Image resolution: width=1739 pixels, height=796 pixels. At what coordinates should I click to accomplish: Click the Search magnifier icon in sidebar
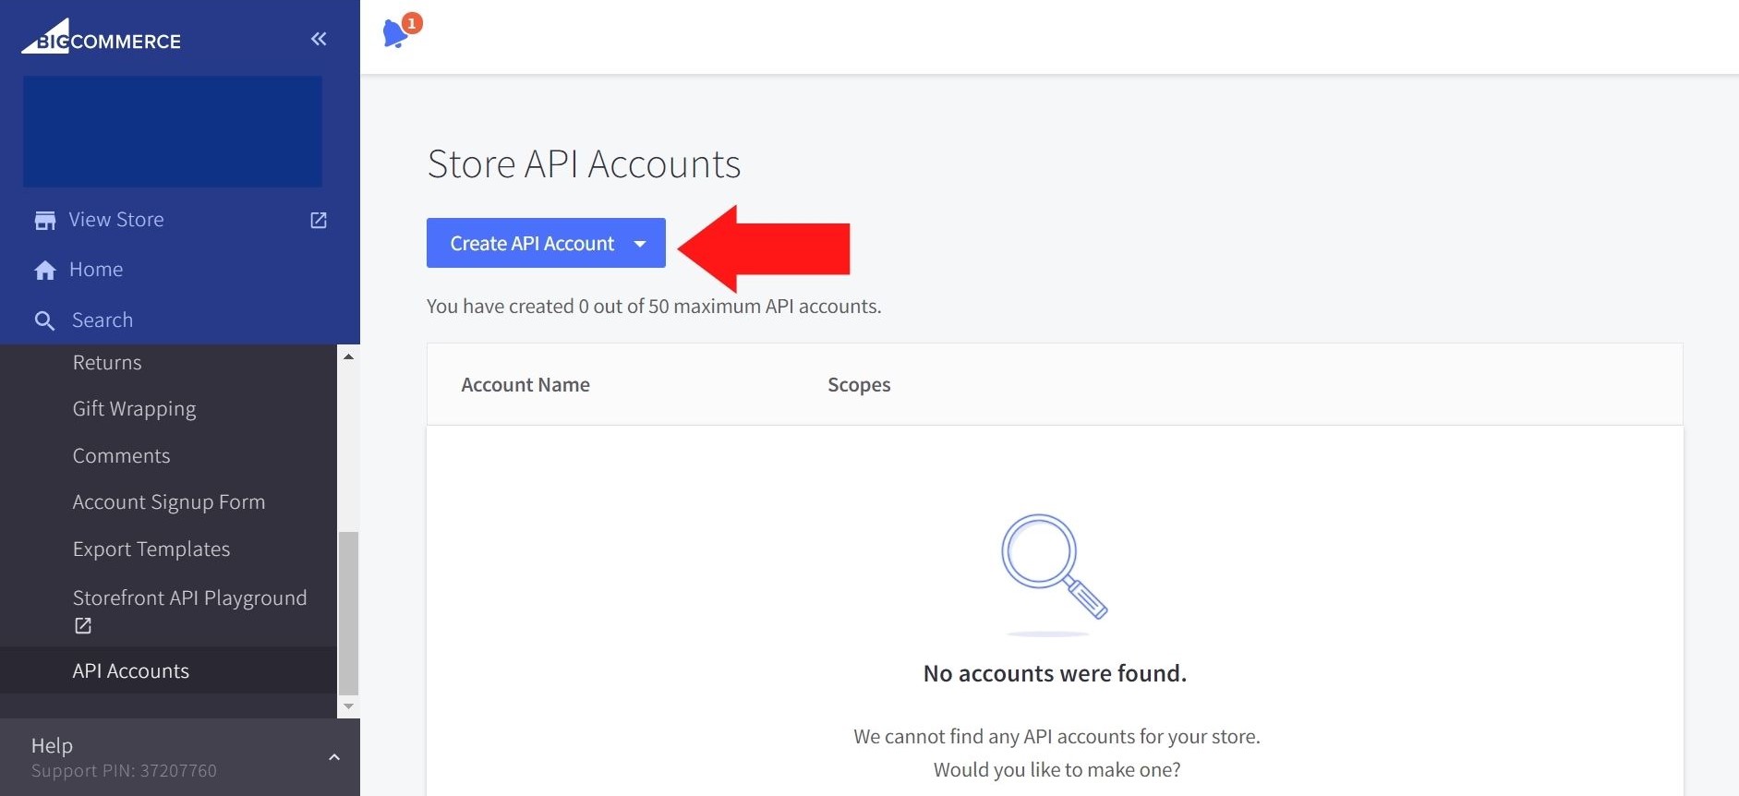(x=44, y=321)
